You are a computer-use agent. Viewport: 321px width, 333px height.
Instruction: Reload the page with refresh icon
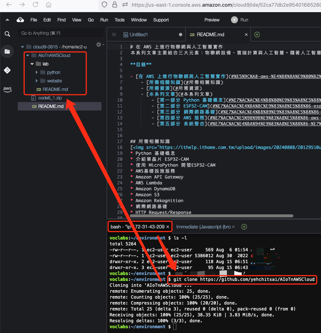coord(35,4)
